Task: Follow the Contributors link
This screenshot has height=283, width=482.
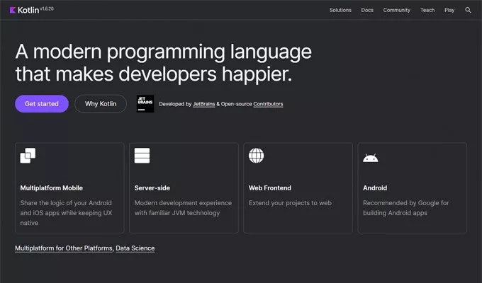Action: point(268,104)
